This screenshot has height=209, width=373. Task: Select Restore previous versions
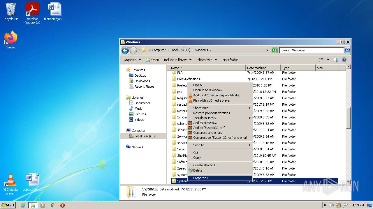point(220,113)
